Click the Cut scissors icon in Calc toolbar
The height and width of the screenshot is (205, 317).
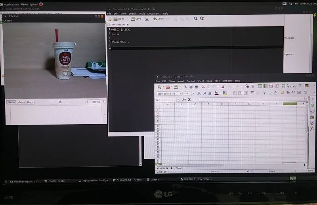pos(203,86)
